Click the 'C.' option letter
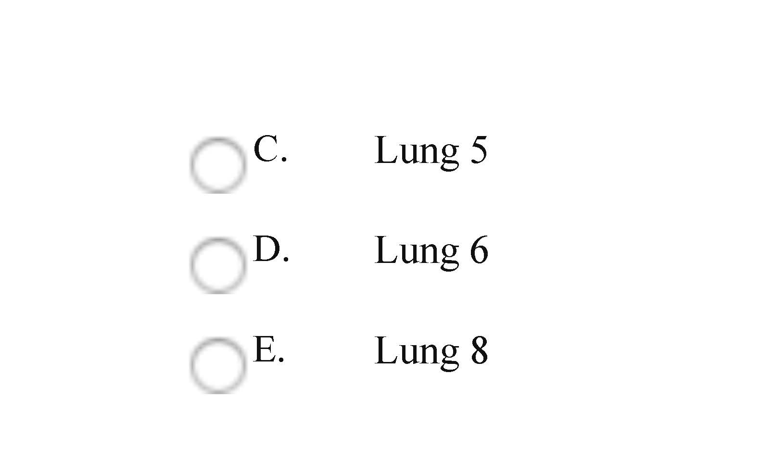The width and height of the screenshot is (760, 473). point(270,149)
